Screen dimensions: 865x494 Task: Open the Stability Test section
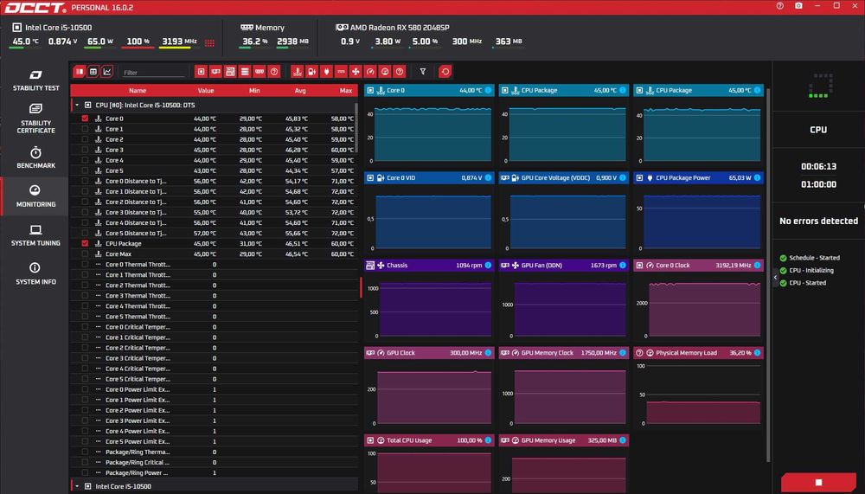click(x=35, y=80)
